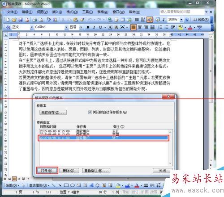Open the help search box dropdown arrow
Screen dimensions: 224x197
206,12
